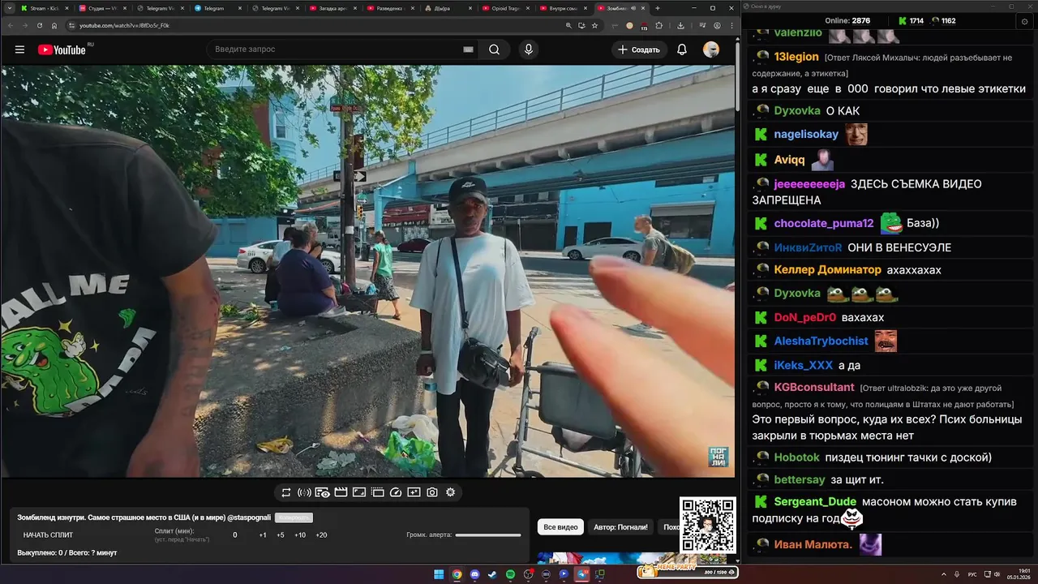Click the screen-plus icon in the player toolbar
This screenshot has height=584, width=1038.
[x=414, y=492]
